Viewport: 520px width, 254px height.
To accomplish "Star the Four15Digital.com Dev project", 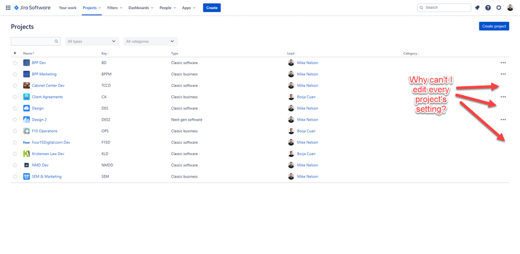I will click(15, 142).
